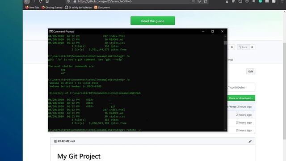This screenshot has height=161, width=286.
Task: Open the Document bookmark
Action: pyautogui.click(x=102, y=8)
